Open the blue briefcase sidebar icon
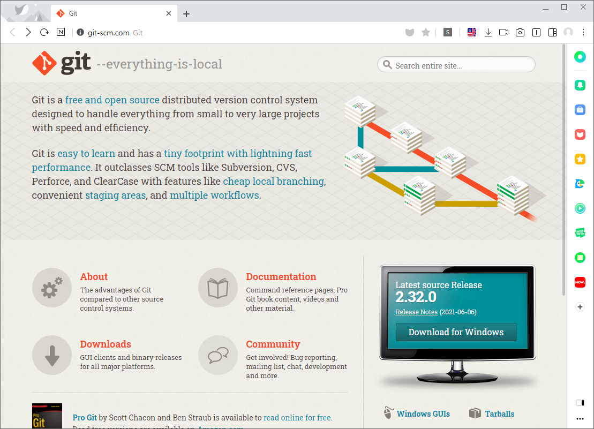Screen dimensions: 594x429 coord(580,110)
